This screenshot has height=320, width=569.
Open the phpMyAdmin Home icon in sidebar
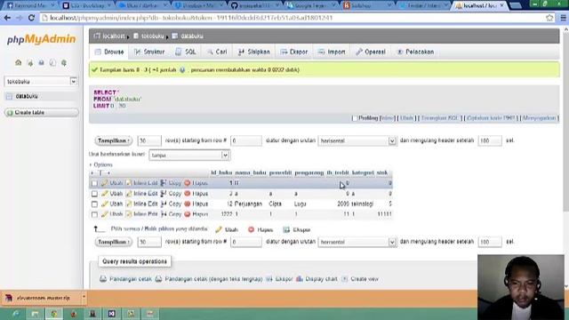(18, 63)
